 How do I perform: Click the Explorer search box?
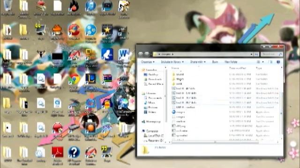271,54
